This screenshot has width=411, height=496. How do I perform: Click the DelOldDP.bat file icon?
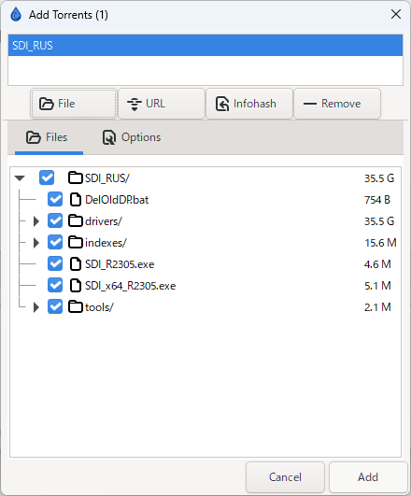(76, 200)
